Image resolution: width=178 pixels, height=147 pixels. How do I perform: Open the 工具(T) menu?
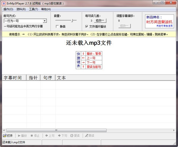(x=33, y=9)
